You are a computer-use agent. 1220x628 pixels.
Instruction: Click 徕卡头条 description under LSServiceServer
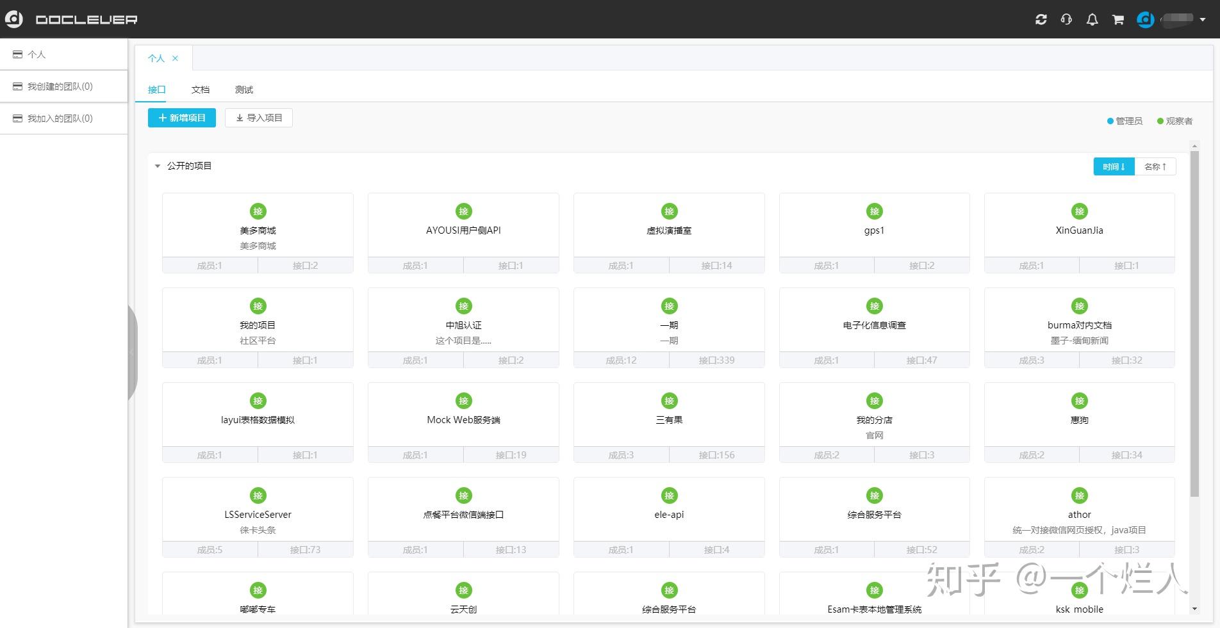point(258,530)
